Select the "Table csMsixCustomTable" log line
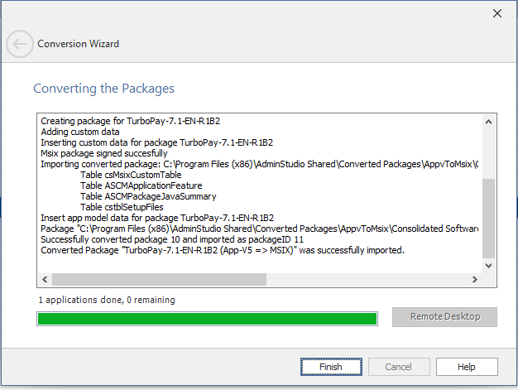This screenshot has width=518, height=390. point(131,175)
